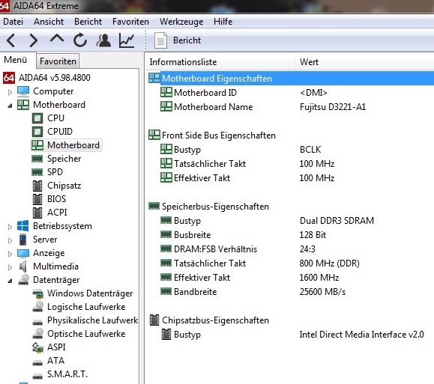Click the AIDA64 logo icon in the tree root

(x=9, y=78)
